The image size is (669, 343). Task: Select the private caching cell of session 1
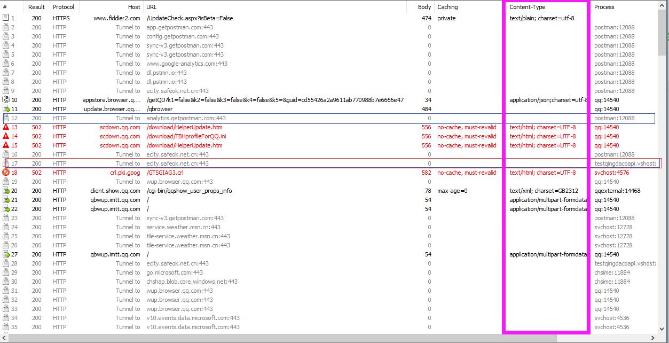[446, 18]
